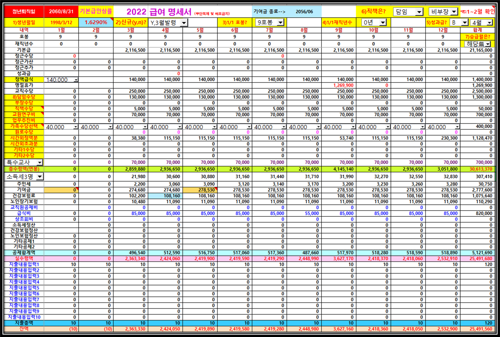The image size is (500, 337).
Task: Open the Y,3월발령 dropdown arrow
Action: point(184,23)
